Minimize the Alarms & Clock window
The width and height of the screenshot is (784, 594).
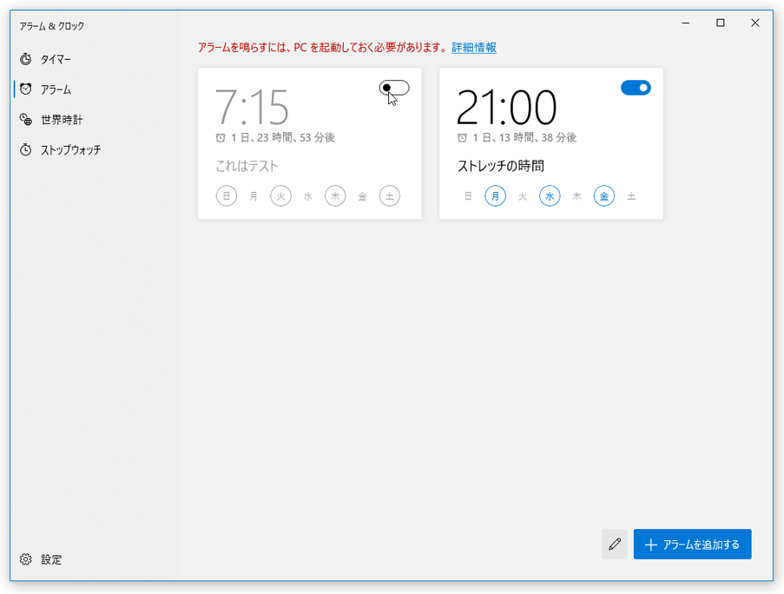[686, 23]
